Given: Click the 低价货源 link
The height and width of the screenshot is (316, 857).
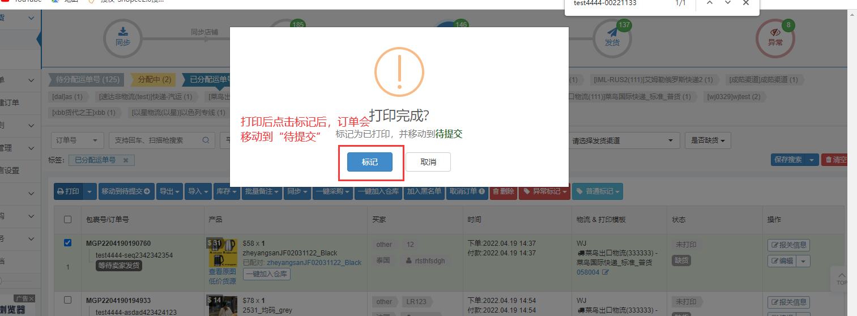Looking at the screenshot, I should pos(222,281).
